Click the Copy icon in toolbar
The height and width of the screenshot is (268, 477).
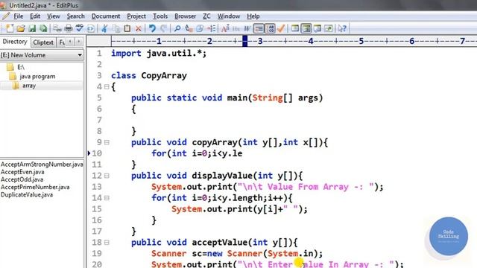pyautogui.click(x=116, y=28)
